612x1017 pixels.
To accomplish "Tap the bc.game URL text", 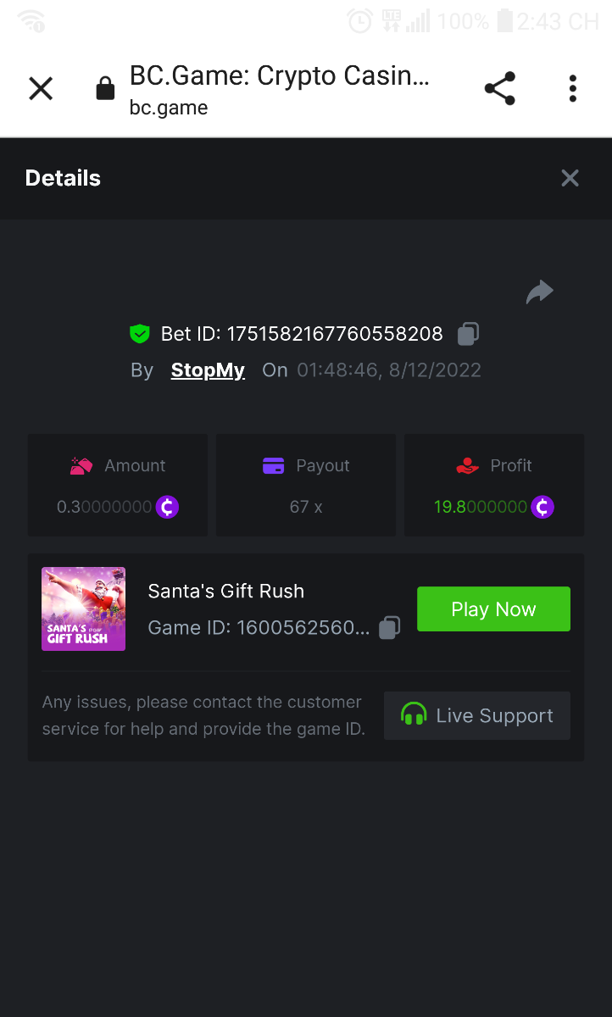I will click(x=169, y=108).
